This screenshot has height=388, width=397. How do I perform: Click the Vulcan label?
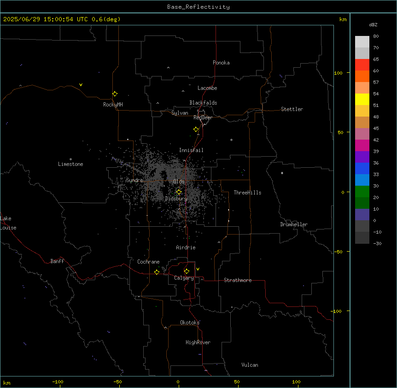pos(250,365)
